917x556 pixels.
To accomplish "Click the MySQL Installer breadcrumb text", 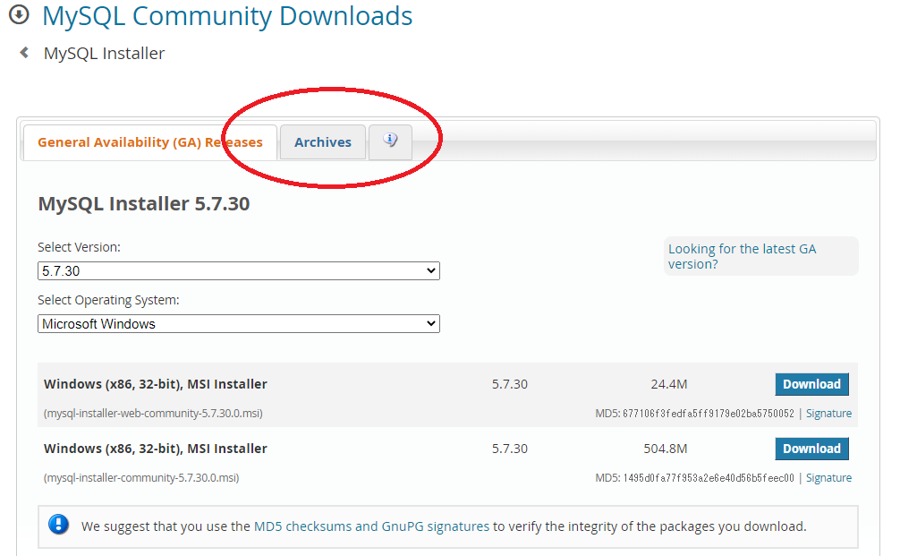I will (104, 53).
